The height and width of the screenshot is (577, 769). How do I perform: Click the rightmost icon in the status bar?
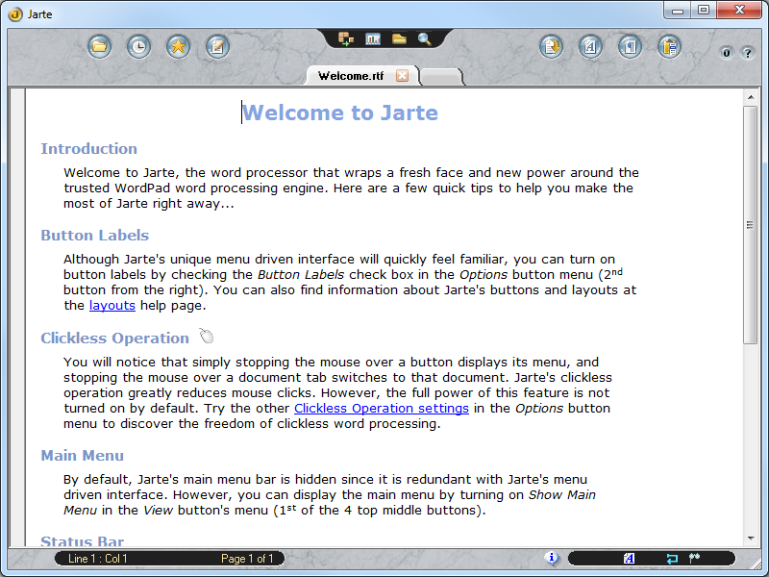(x=695, y=558)
